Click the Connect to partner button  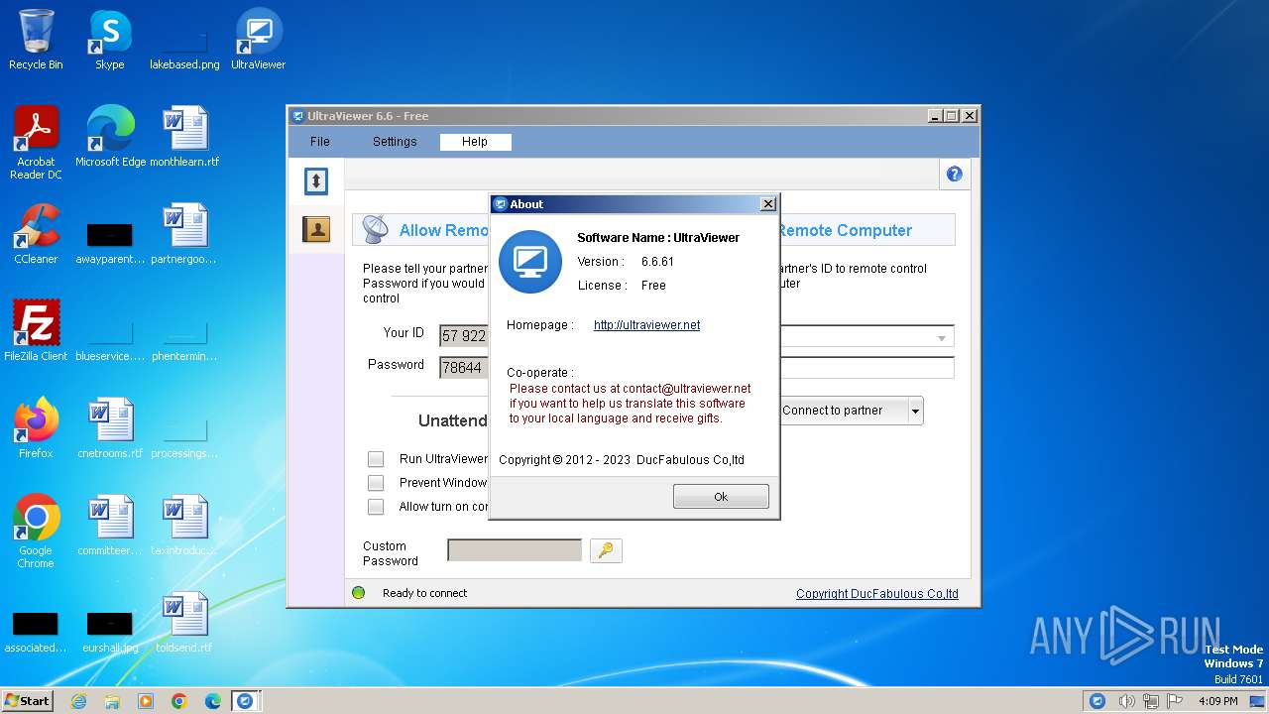click(x=842, y=411)
